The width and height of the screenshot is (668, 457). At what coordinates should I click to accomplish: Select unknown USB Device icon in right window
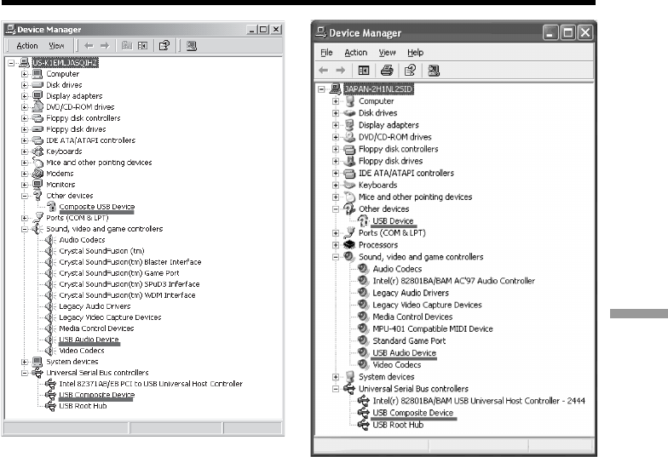pyautogui.click(x=363, y=221)
